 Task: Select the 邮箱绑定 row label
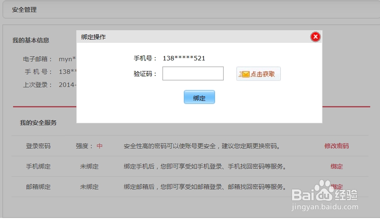[38, 187]
